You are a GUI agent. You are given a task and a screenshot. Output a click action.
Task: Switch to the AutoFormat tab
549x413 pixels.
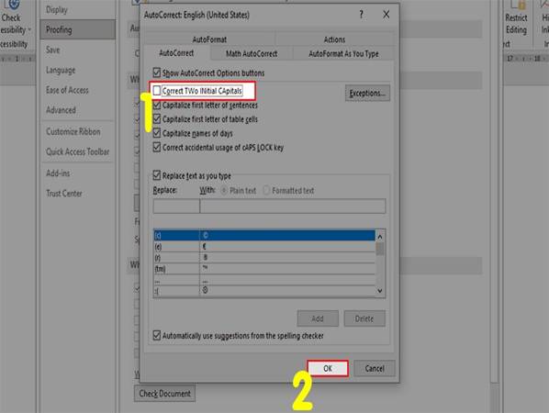tap(209, 39)
